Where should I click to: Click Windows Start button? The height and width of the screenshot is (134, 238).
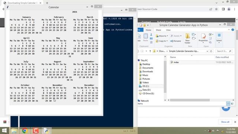[4, 131]
